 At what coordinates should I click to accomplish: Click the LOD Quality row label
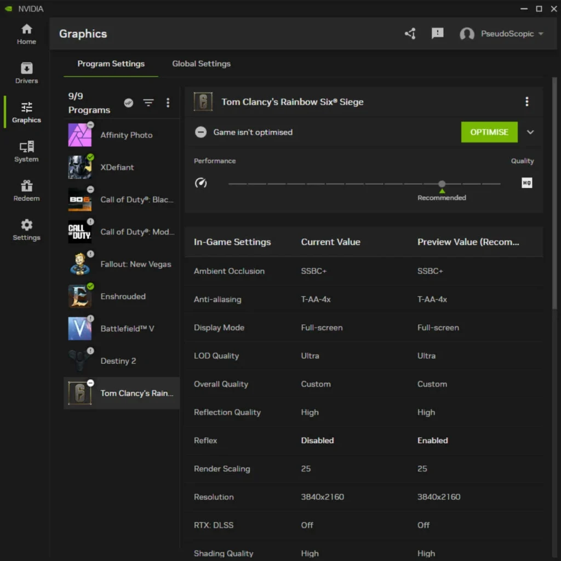tap(216, 356)
